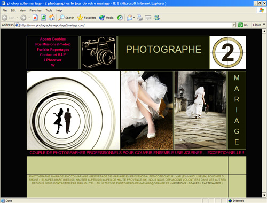
Task: Open the Edit menu
Action: pyautogui.click(x=13, y=10)
